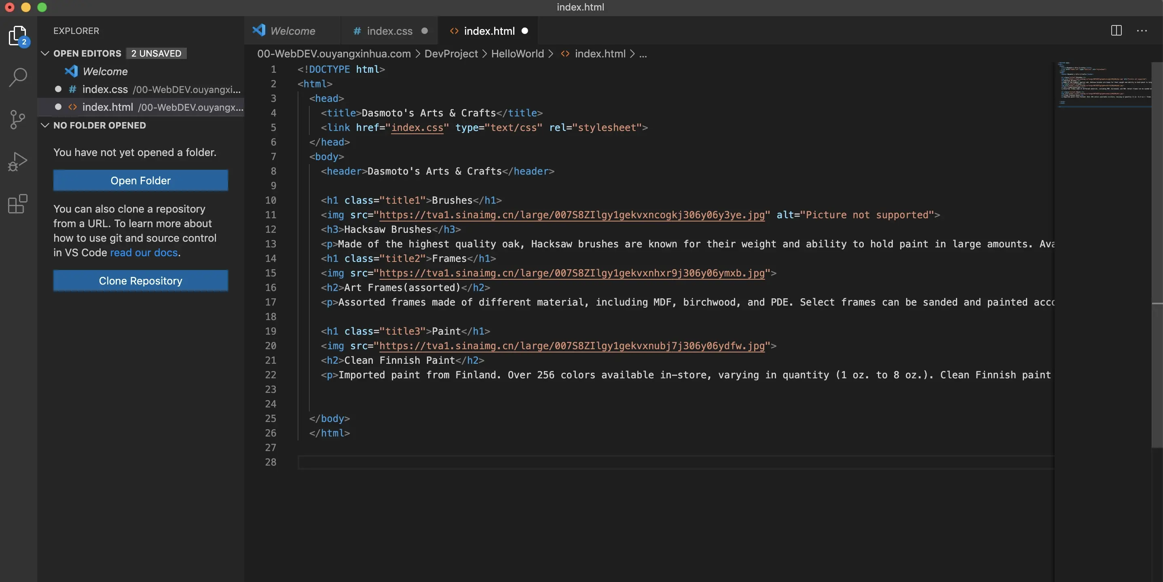The image size is (1163, 582).
Task: Open the editor More Actions ellipsis
Action: pos(1142,31)
